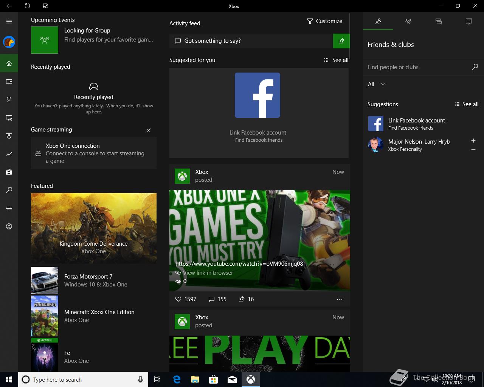Open Minecraft: Xbox One Edition item
The width and height of the screenshot is (484, 387).
[x=94, y=316]
